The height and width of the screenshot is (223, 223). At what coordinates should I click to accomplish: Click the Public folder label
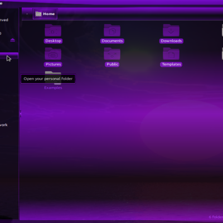[x=112, y=64]
